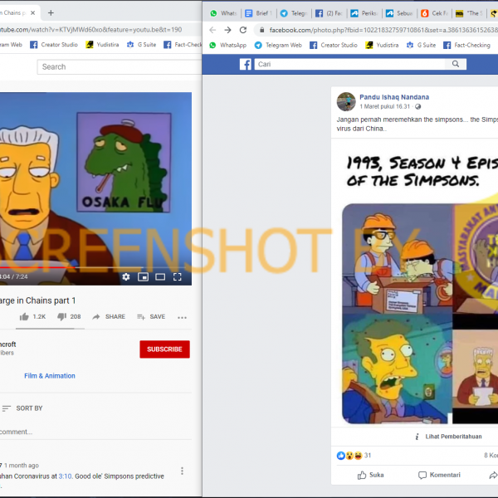Screen dimensions: 498x498
Task: Open Pandu Ishaq Nandana's profile picture
Action: coord(346,101)
